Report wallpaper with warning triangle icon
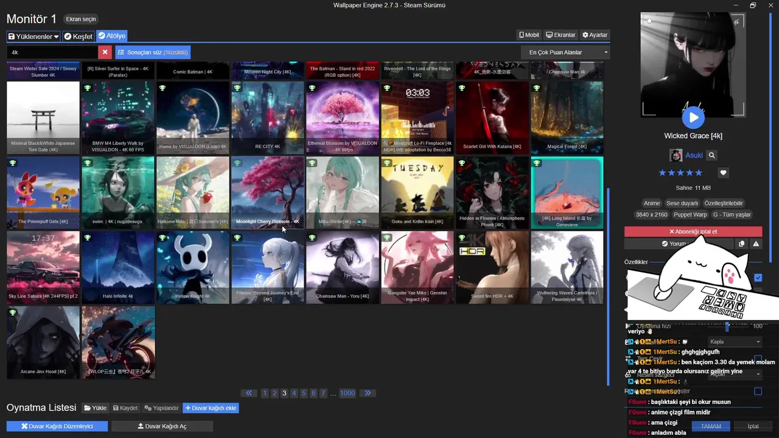Screen dimensions: 779x438 [756, 243]
